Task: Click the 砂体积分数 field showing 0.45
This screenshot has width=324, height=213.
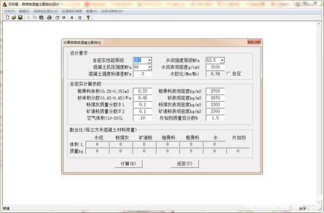Action: [143, 98]
